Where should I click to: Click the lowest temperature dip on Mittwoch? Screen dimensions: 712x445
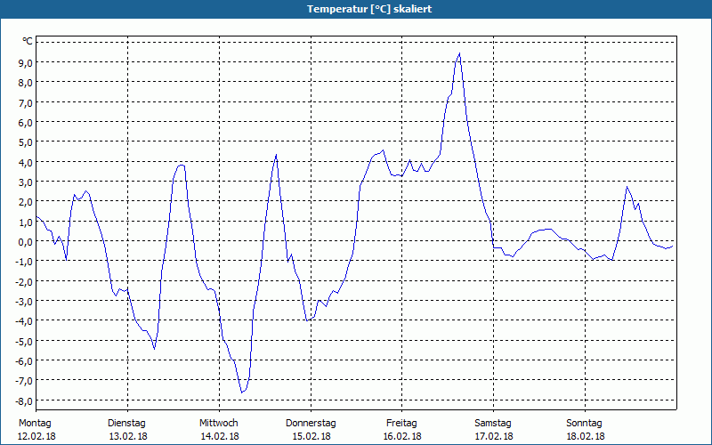click(x=242, y=392)
